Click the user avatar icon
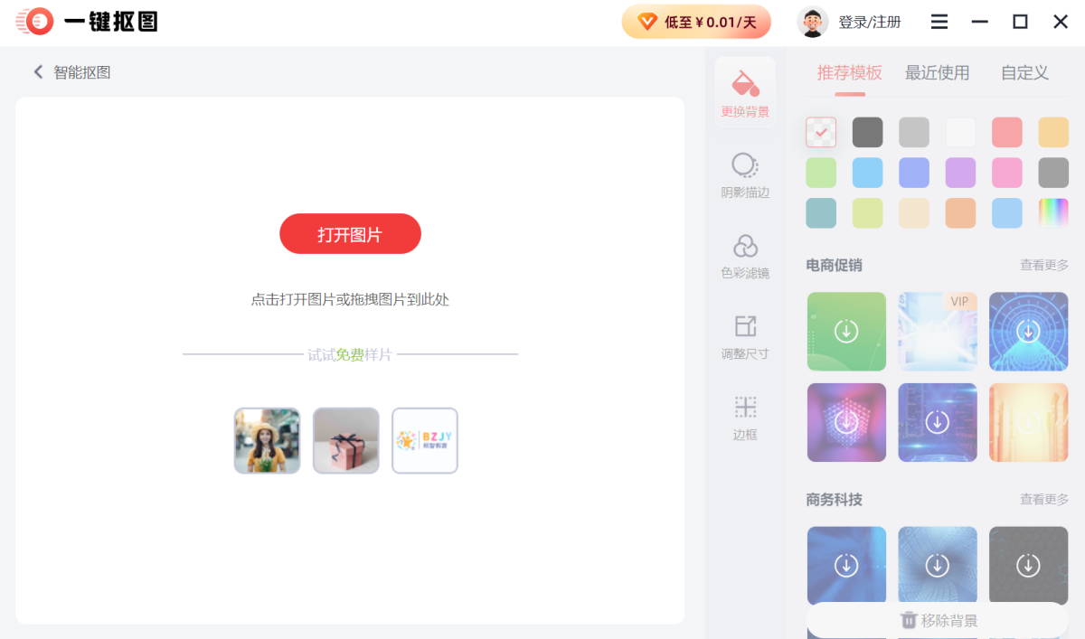This screenshot has width=1085, height=639. 813,22
